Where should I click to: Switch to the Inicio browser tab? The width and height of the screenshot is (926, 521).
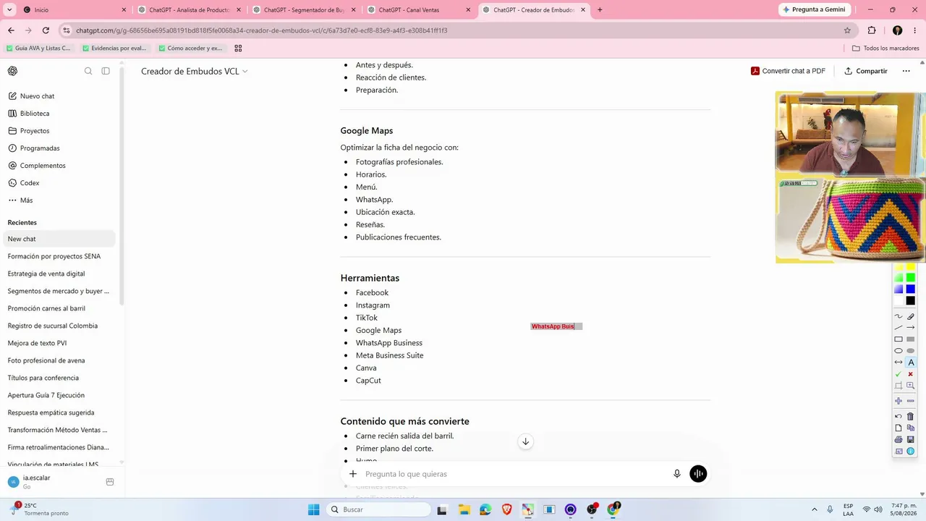point(75,10)
